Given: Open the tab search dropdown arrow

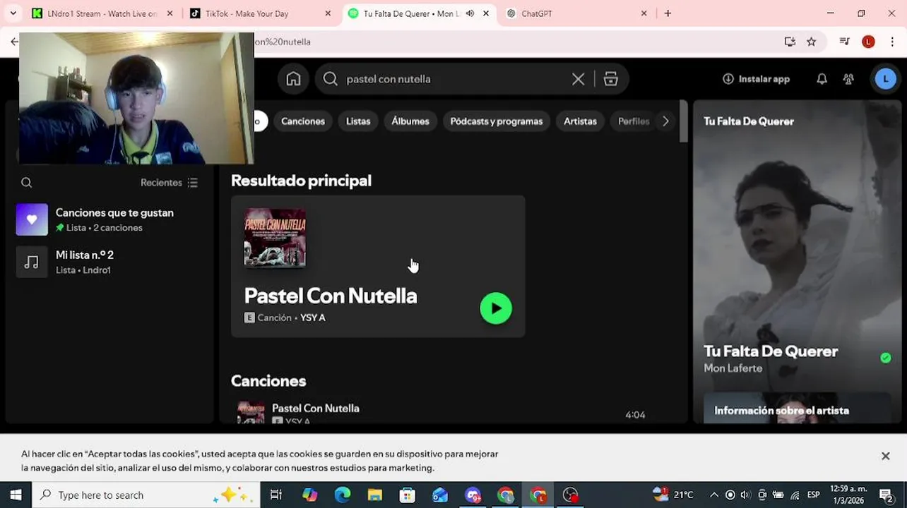Looking at the screenshot, I should [12, 13].
